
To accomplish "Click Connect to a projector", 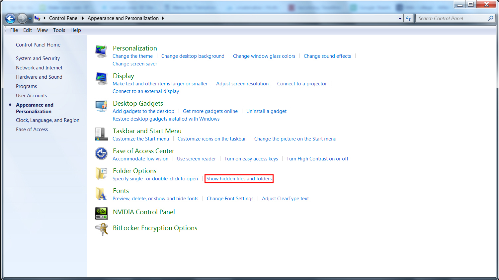I will [302, 84].
